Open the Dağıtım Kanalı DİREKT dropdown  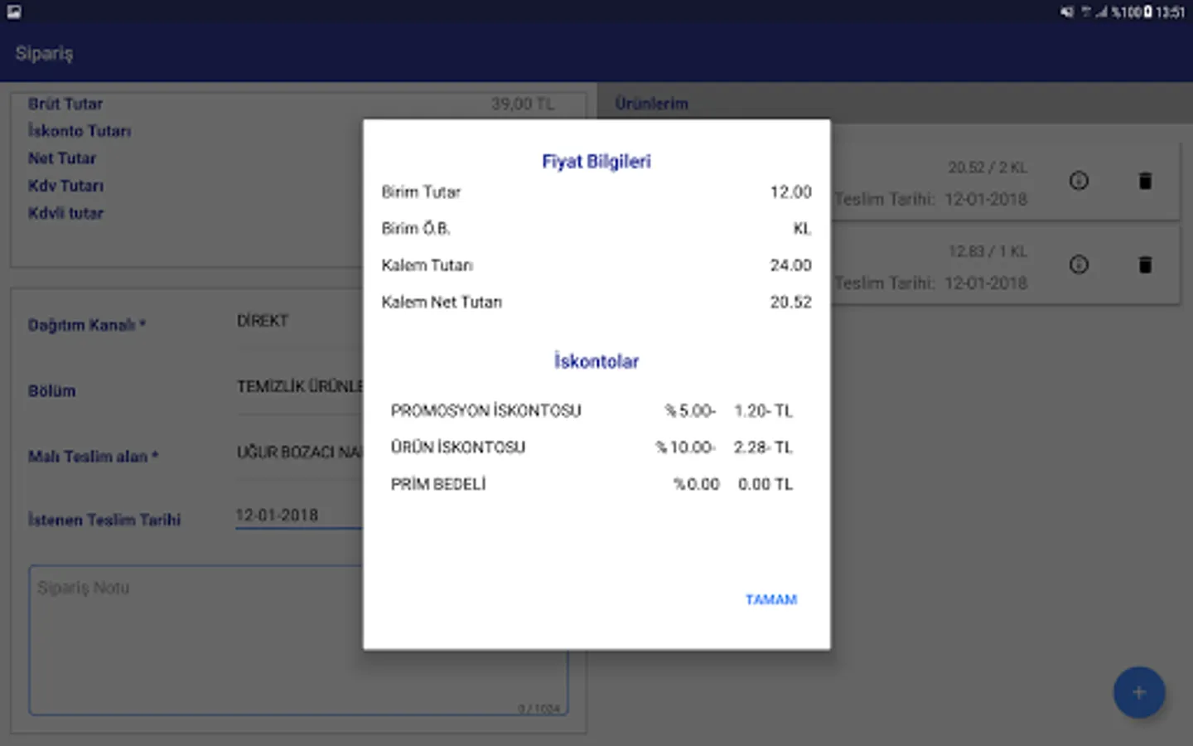[x=299, y=322]
